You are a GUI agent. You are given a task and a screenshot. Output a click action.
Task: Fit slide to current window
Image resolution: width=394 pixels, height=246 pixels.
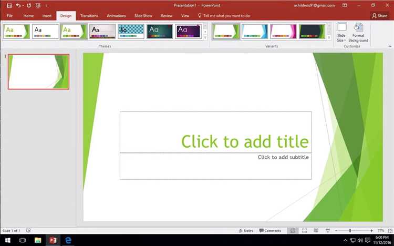coord(390,230)
